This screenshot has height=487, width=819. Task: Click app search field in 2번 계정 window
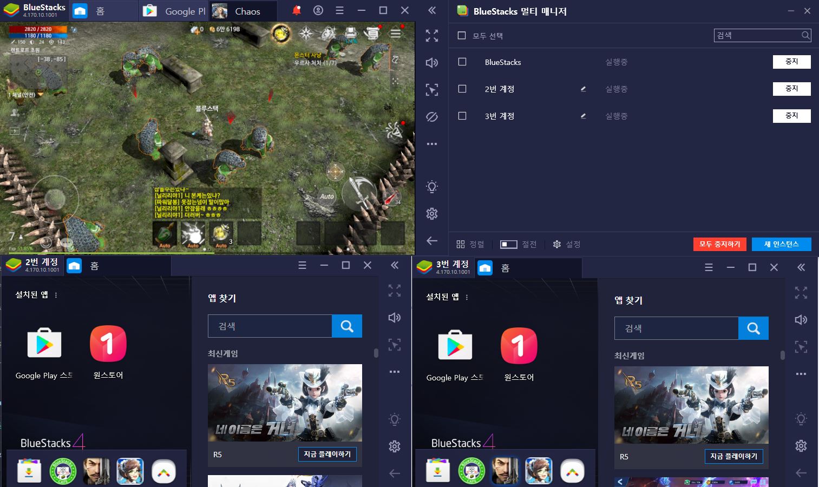[x=270, y=326]
